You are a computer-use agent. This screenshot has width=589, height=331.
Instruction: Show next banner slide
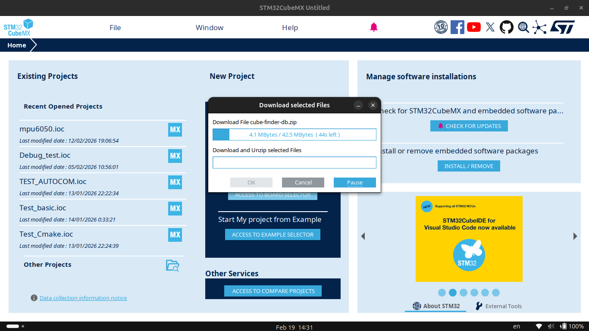(x=575, y=236)
